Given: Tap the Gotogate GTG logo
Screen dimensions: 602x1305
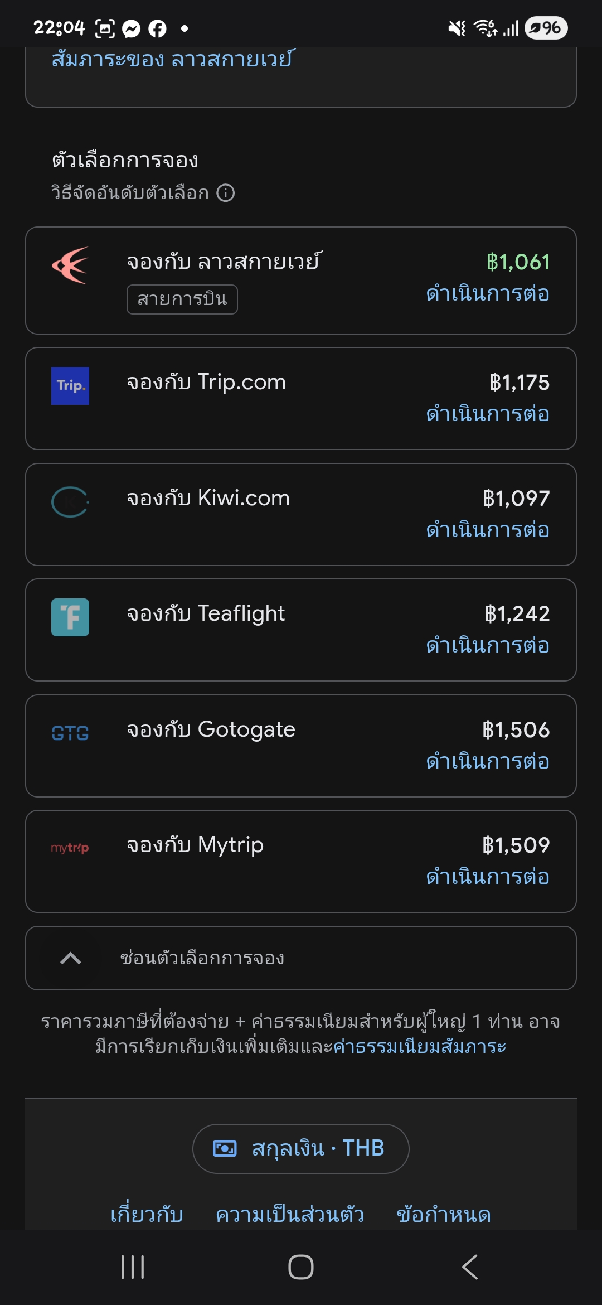Looking at the screenshot, I should 70,733.
